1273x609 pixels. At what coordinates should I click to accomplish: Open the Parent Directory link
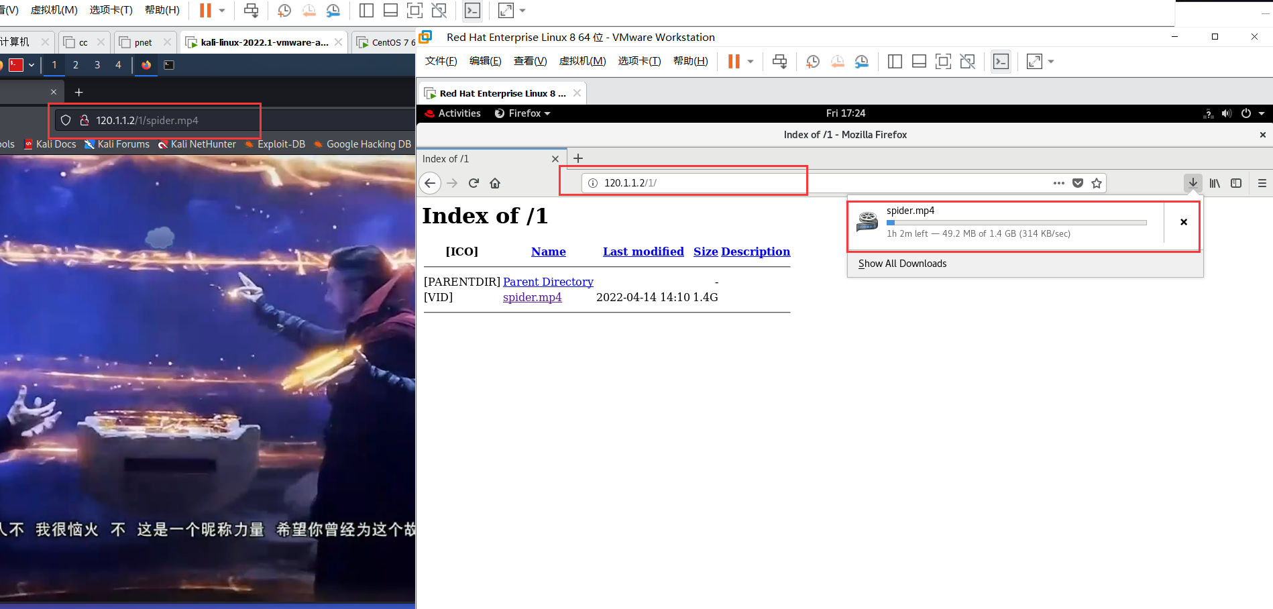coord(548,282)
